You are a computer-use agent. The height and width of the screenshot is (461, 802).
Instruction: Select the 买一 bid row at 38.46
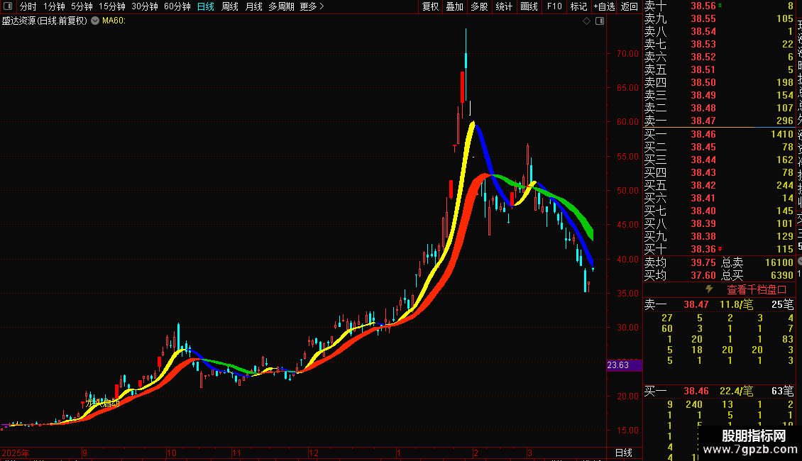click(719, 134)
